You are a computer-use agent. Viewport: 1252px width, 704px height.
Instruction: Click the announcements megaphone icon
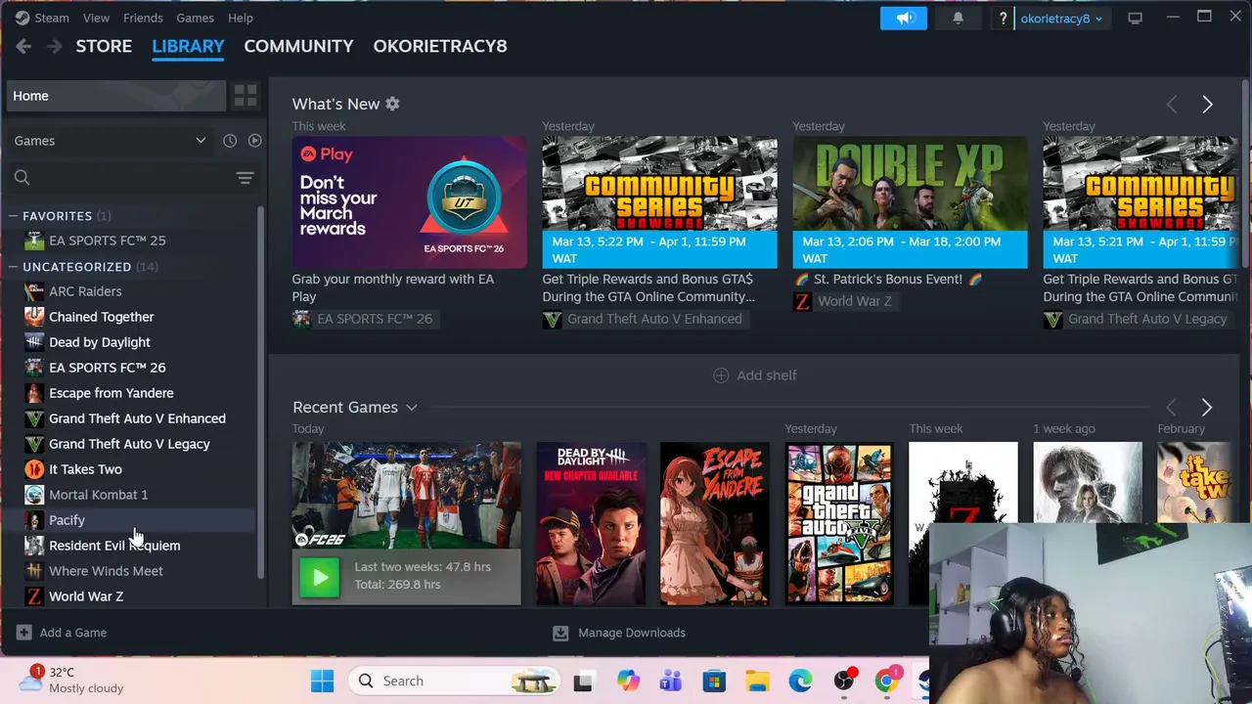(x=904, y=18)
